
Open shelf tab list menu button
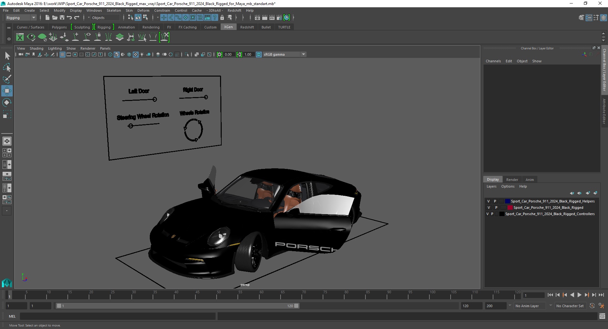pos(9,28)
